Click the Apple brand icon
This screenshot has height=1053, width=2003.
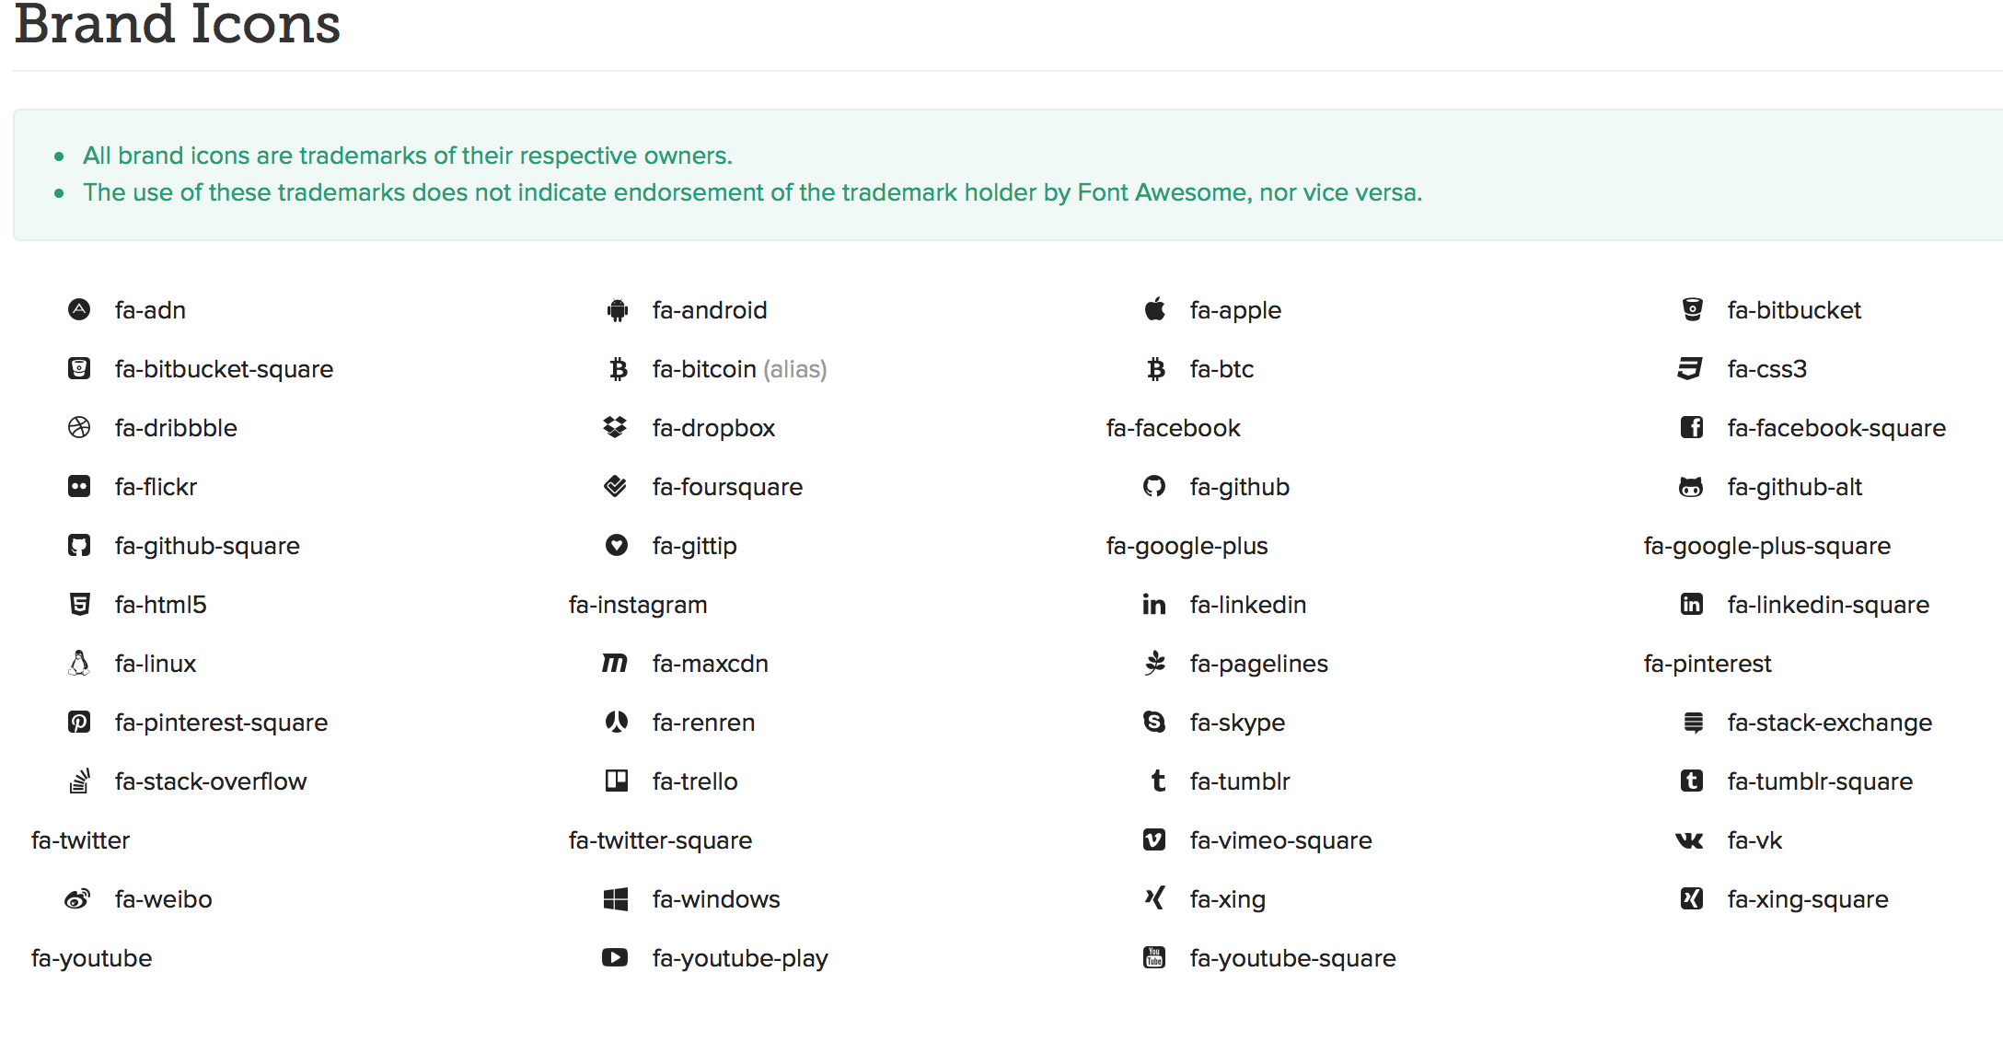(1153, 309)
